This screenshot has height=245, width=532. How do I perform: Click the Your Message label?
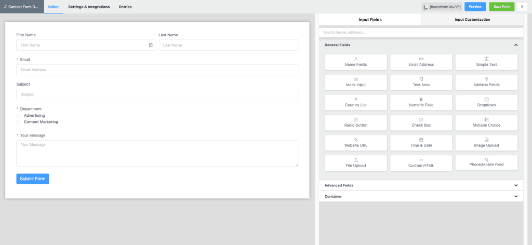[33, 135]
